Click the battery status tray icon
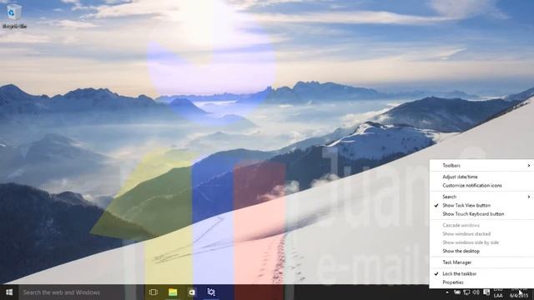The image size is (534, 300). (x=457, y=292)
